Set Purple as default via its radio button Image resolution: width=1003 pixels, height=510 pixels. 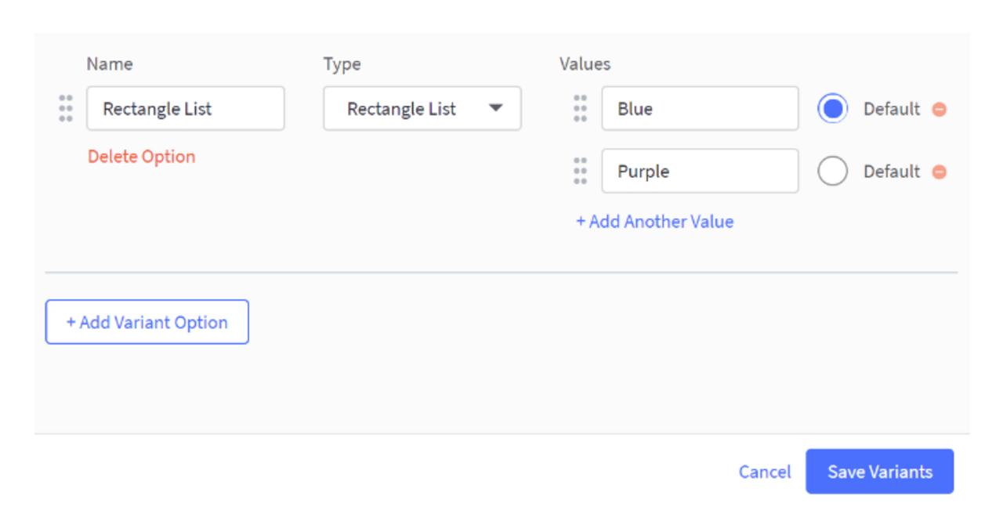(832, 171)
